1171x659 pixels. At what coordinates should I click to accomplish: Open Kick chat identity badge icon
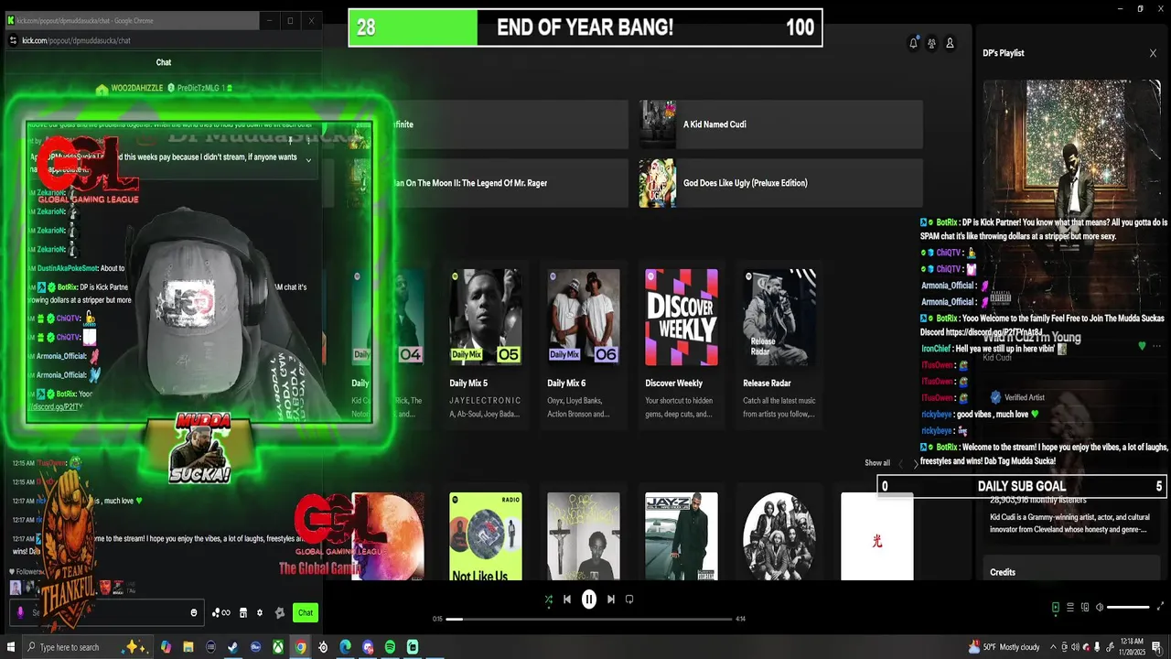[280, 612]
